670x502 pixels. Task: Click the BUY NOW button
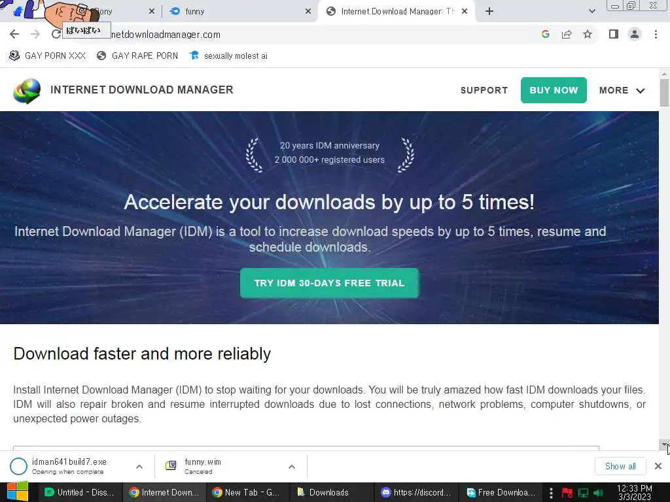(554, 90)
